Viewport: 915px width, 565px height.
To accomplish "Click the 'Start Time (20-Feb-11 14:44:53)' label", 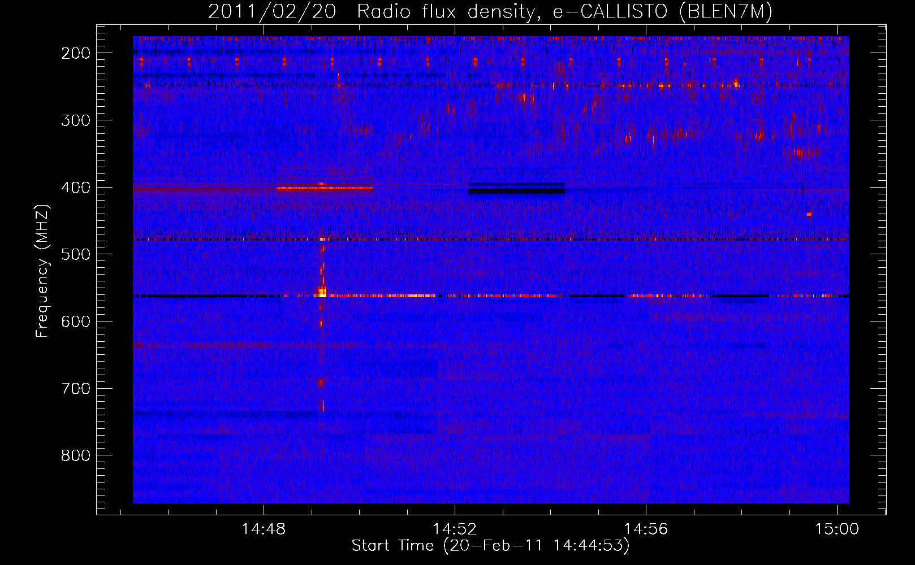I will (490, 546).
